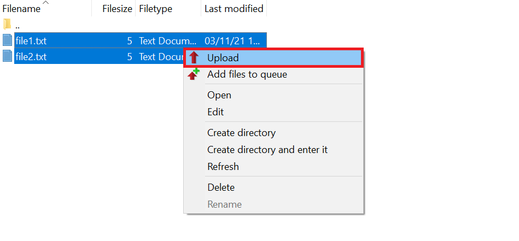Select the Create directory menu entry
The width and height of the screenshot is (519, 241).
click(241, 133)
